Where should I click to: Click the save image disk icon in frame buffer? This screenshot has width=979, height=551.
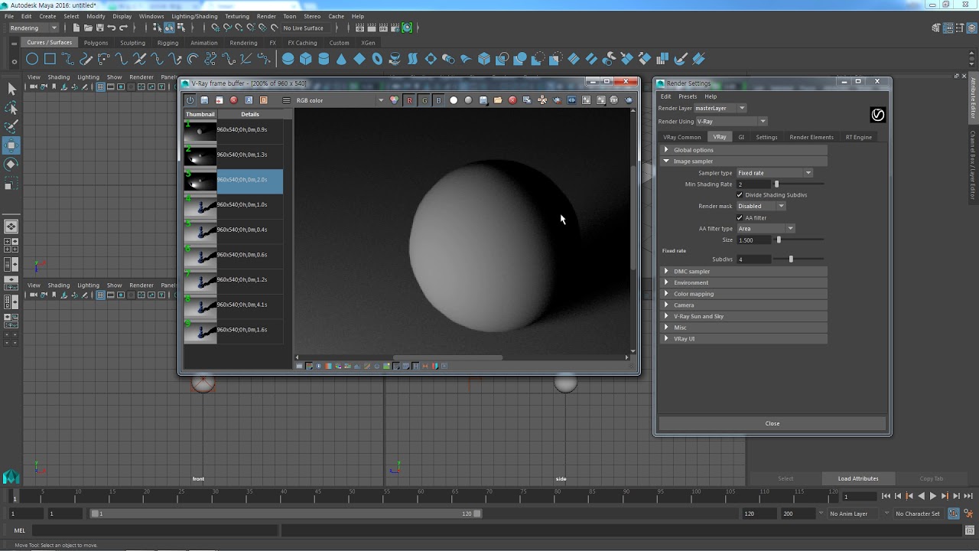point(204,100)
